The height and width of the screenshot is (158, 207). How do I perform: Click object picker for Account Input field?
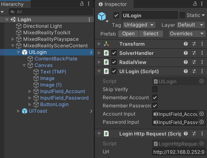(201, 114)
